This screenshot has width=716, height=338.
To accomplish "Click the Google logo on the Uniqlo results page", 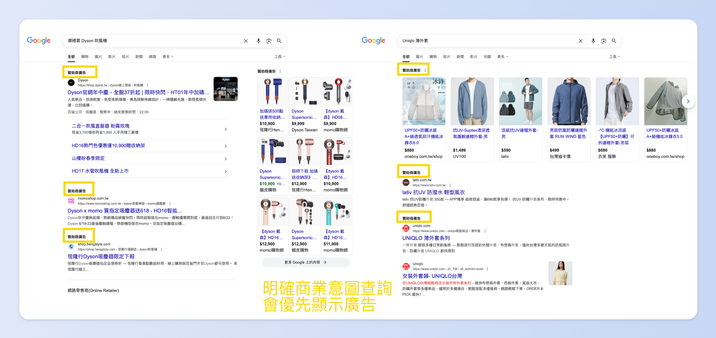I will (x=373, y=41).
